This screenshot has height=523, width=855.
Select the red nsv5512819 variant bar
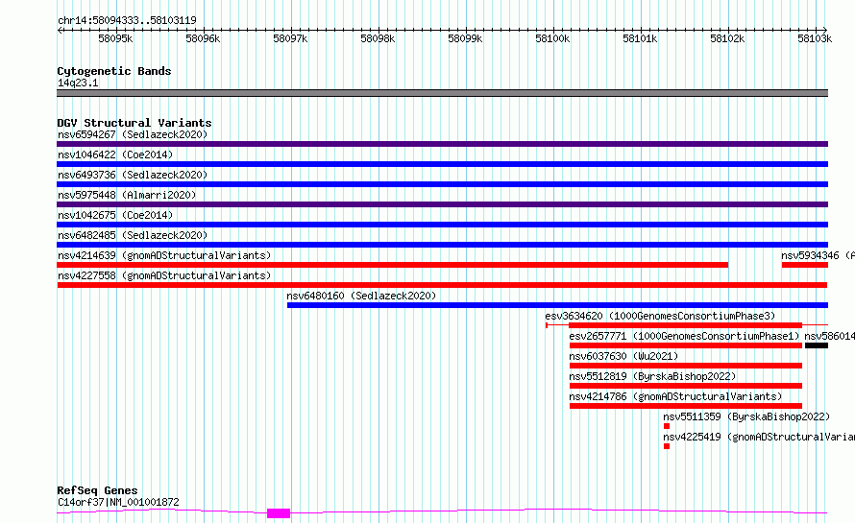click(685, 386)
